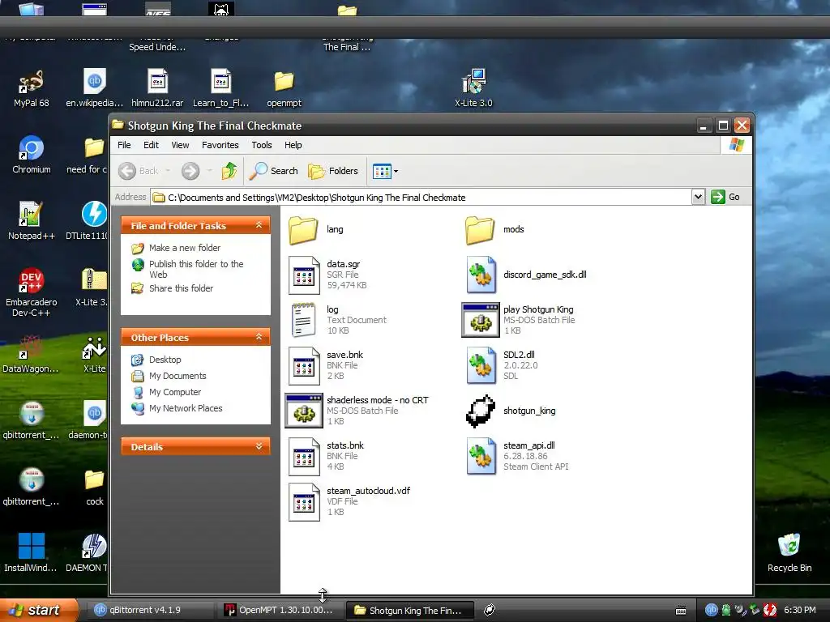Click the Back toolbar button

[x=138, y=171]
